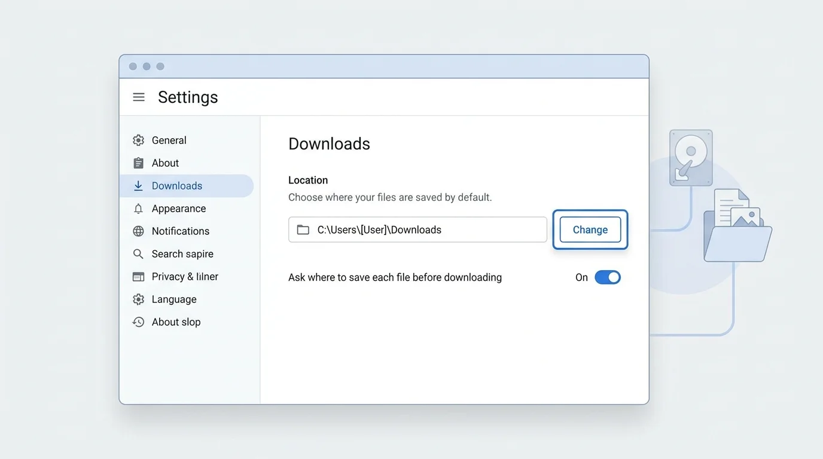Click the bell icon beside Appearance
Image resolution: width=823 pixels, height=459 pixels.
tap(138, 209)
